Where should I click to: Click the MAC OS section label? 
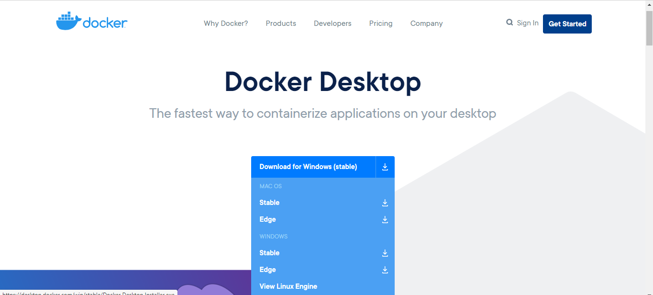pos(271,186)
